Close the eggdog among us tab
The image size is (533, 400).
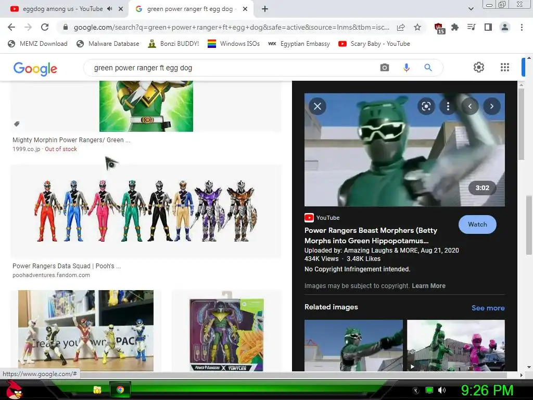click(121, 9)
